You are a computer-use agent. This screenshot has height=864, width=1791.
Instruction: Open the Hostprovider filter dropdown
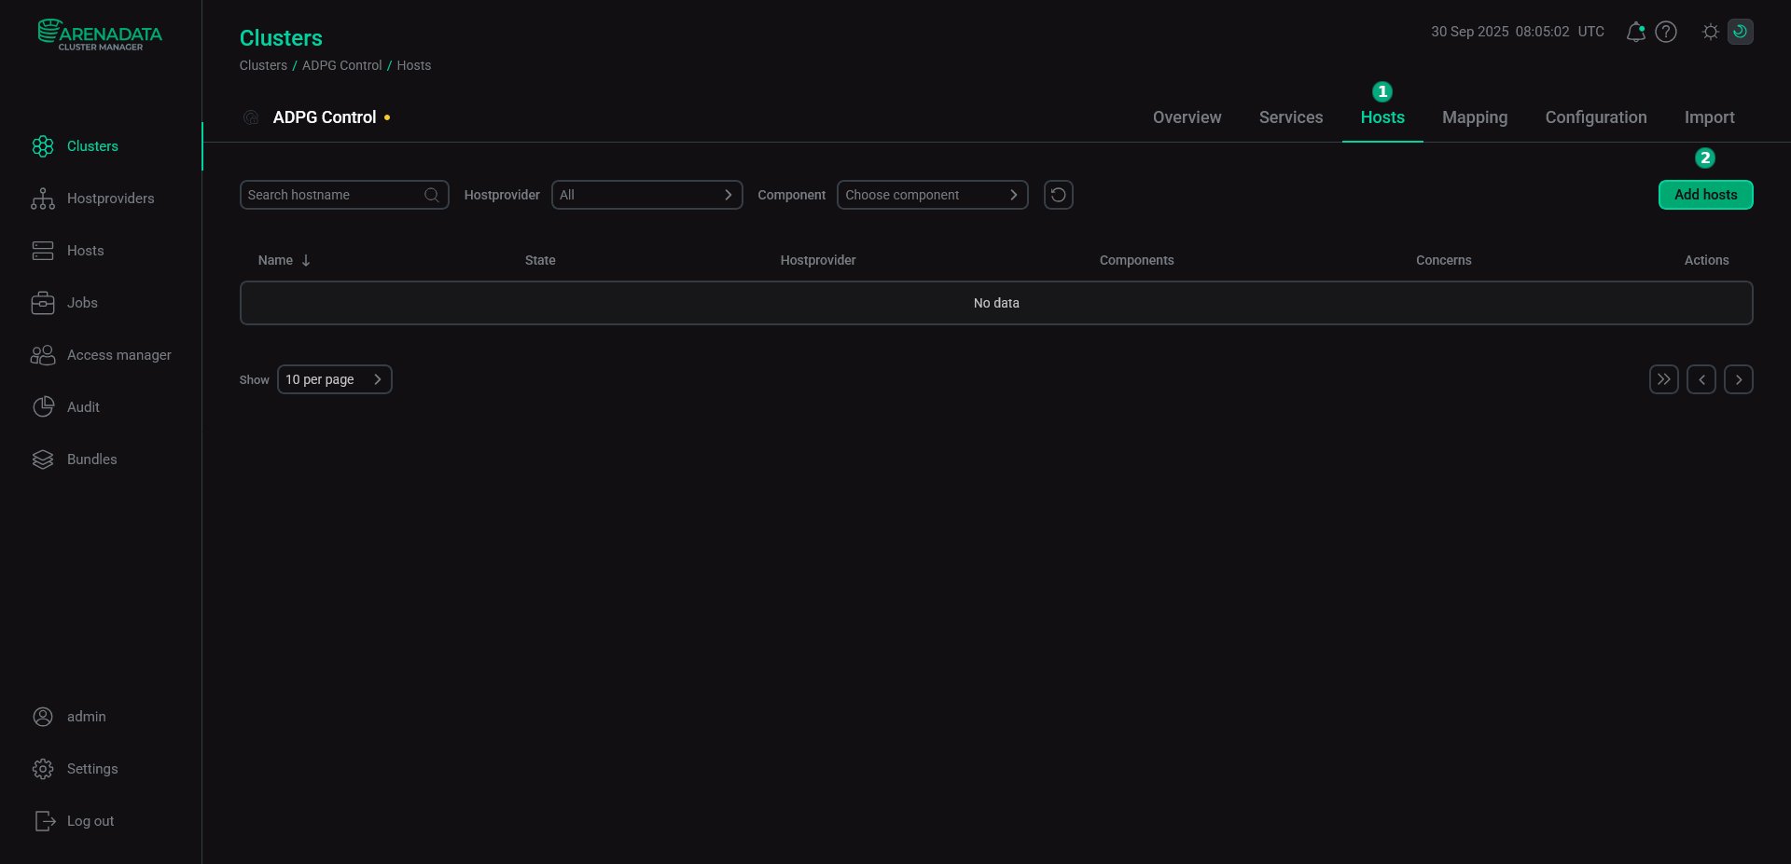click(647, 195)
